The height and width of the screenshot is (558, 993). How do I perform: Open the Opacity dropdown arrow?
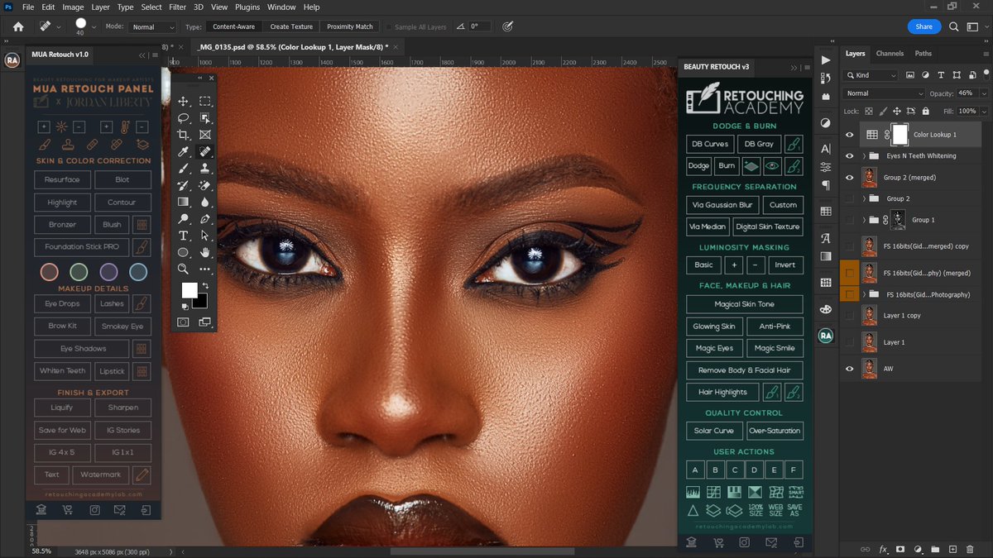click(x=983, y=93)
